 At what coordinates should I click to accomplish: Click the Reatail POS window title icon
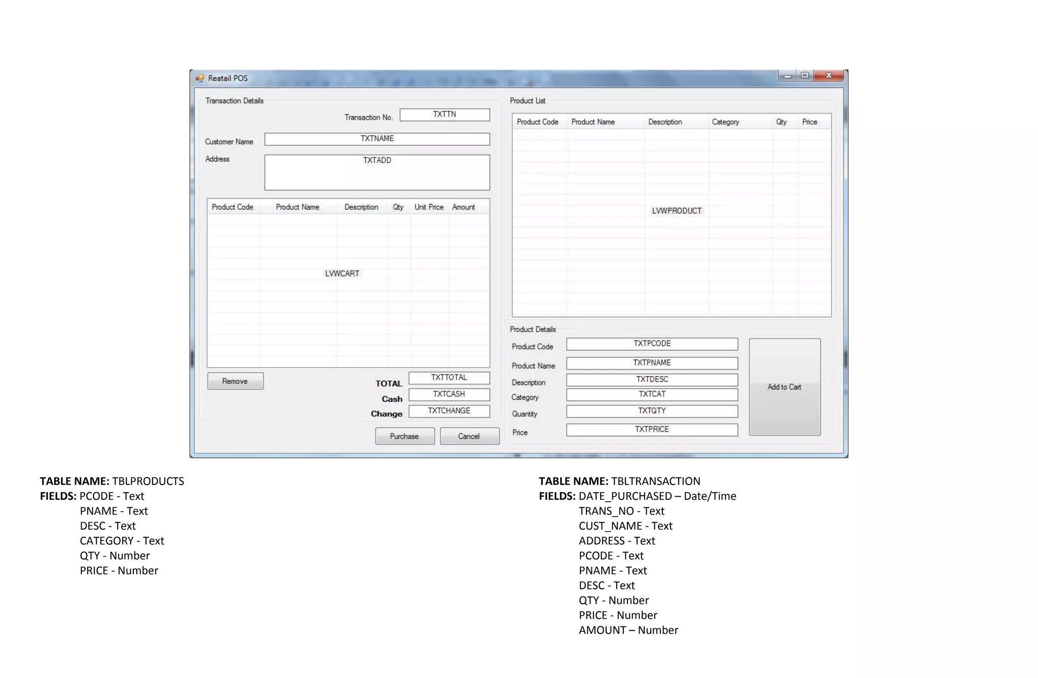pyautogui.click(x=200, y=78)
